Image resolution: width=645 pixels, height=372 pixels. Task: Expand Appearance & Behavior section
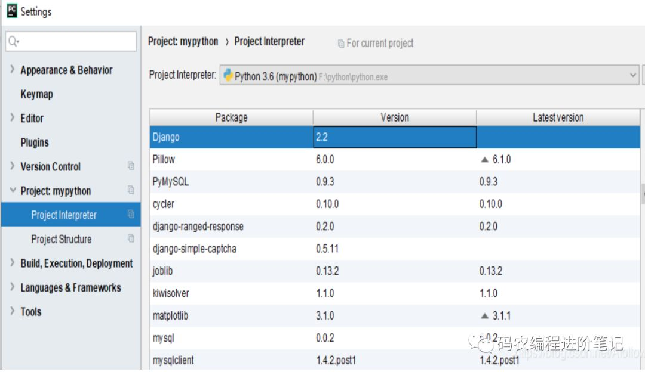(x=13, y=70)
